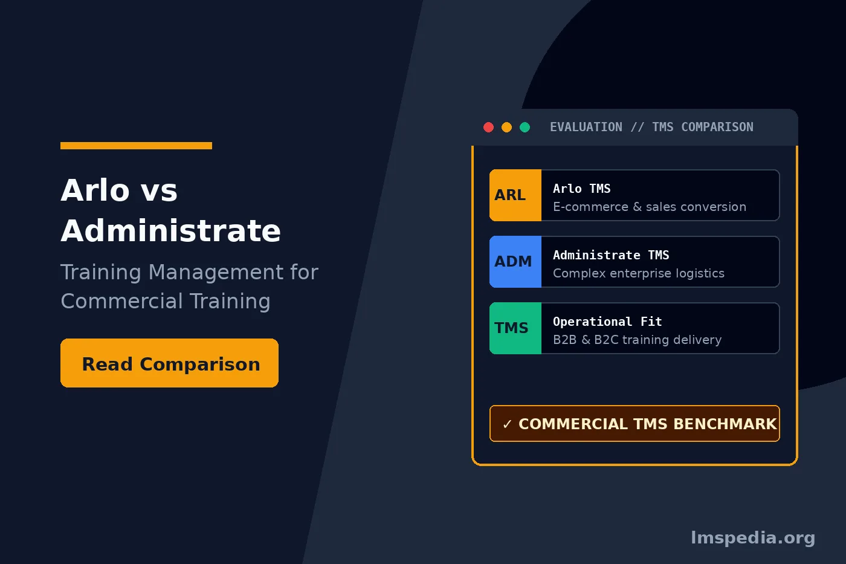846x564 pixels.
Task: Open the Operational Fit card title
Action: point(607,322)
